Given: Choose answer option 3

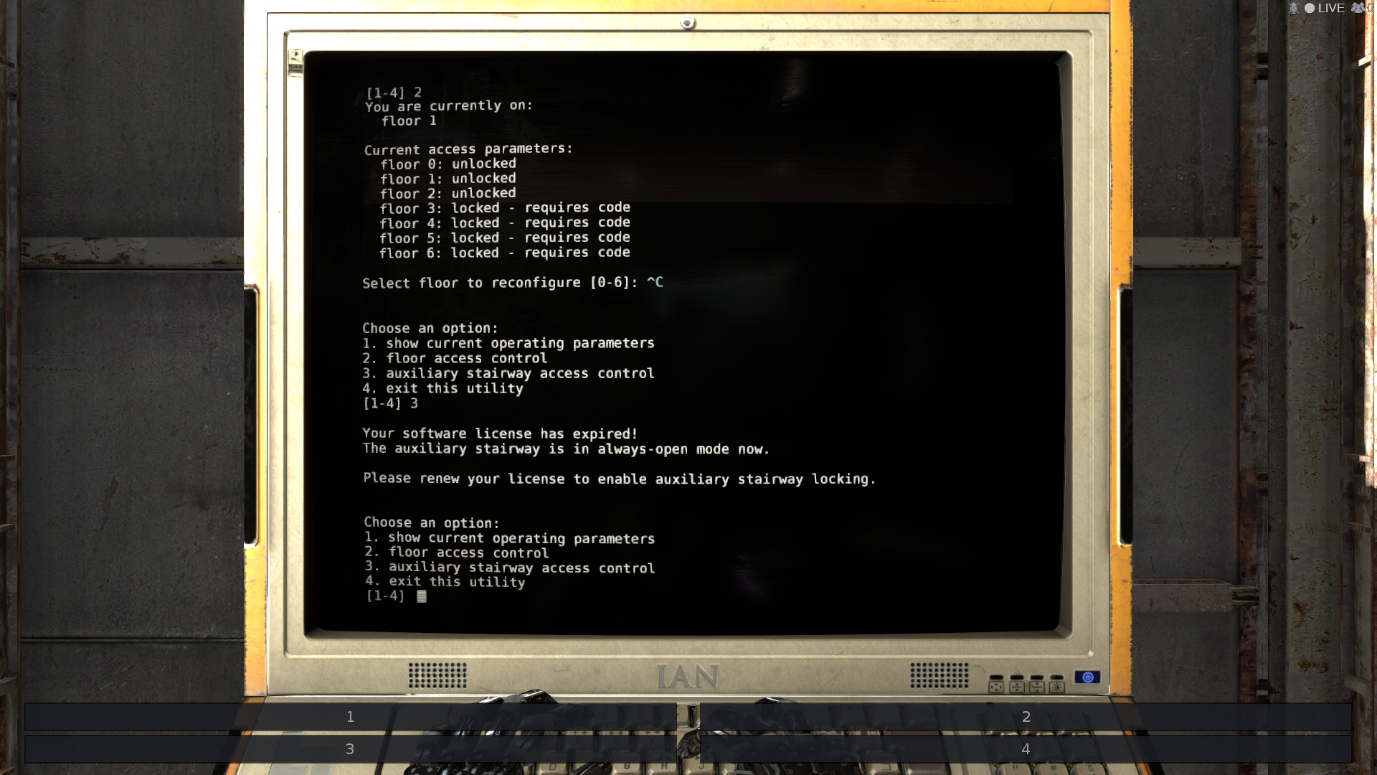Looking at the screenshot, I should coord(350,748).
